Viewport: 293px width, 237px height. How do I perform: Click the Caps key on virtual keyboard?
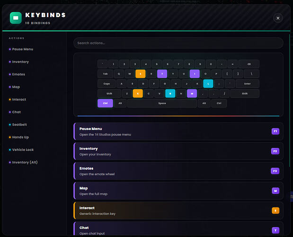107,83
